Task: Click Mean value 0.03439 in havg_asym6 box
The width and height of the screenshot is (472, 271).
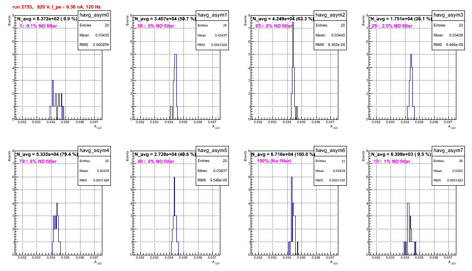Action: click(x=339, y=171)
